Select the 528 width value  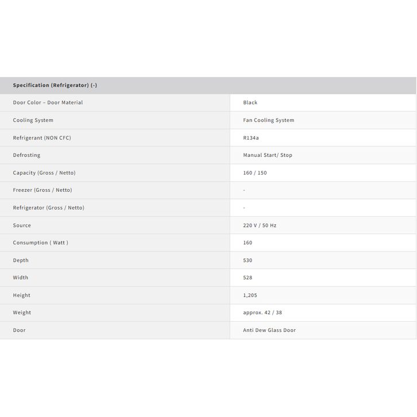[x=248, y=278]
